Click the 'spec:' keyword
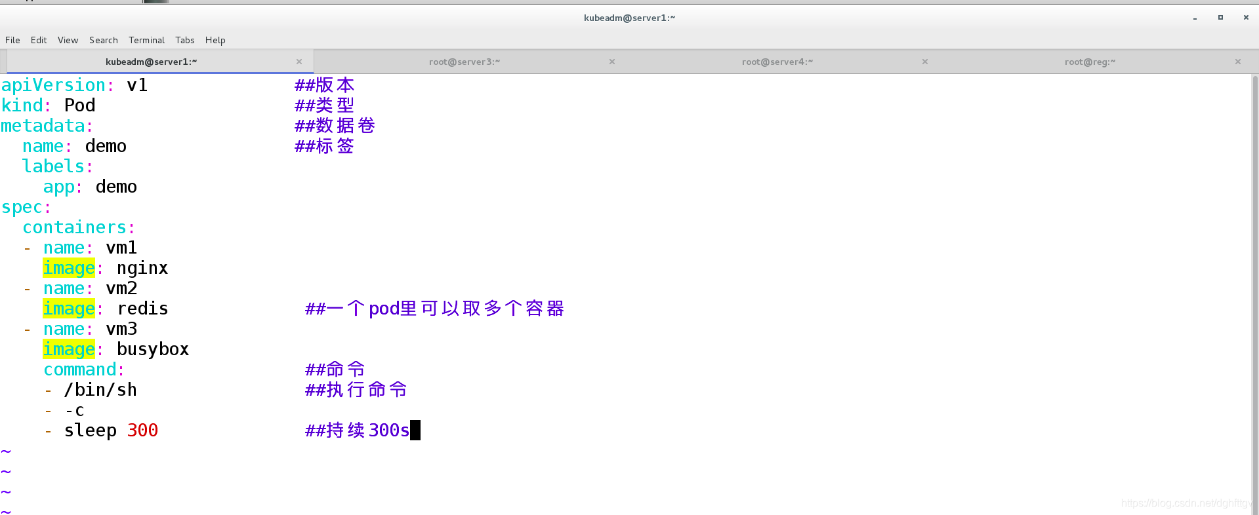Image resolution: width=1259 pixels, height=515 pixels. pos(26,207)
